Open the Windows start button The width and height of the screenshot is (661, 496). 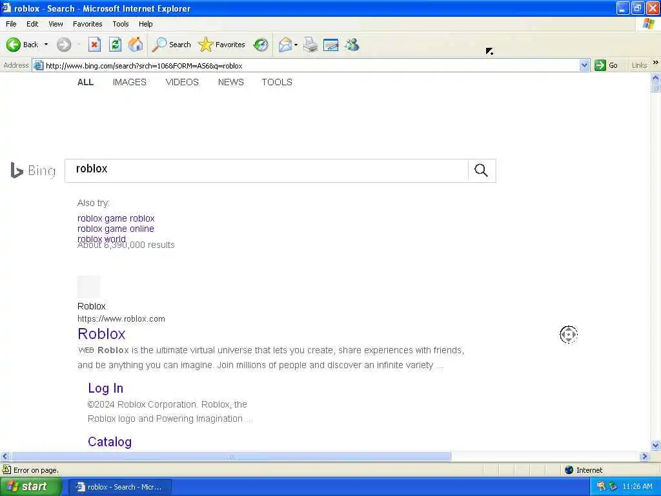click(x=31, y=487)
